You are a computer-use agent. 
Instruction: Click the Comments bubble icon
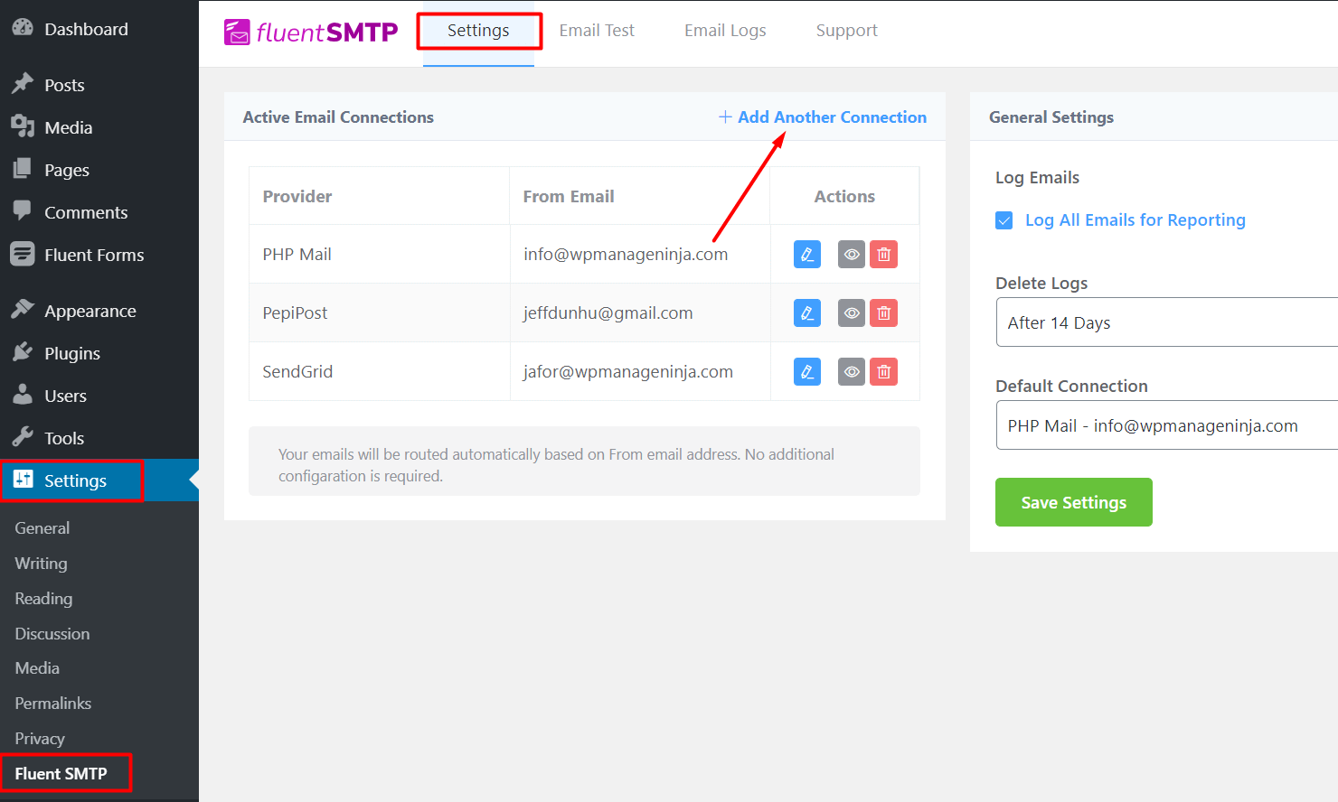(x=23, y=211)
